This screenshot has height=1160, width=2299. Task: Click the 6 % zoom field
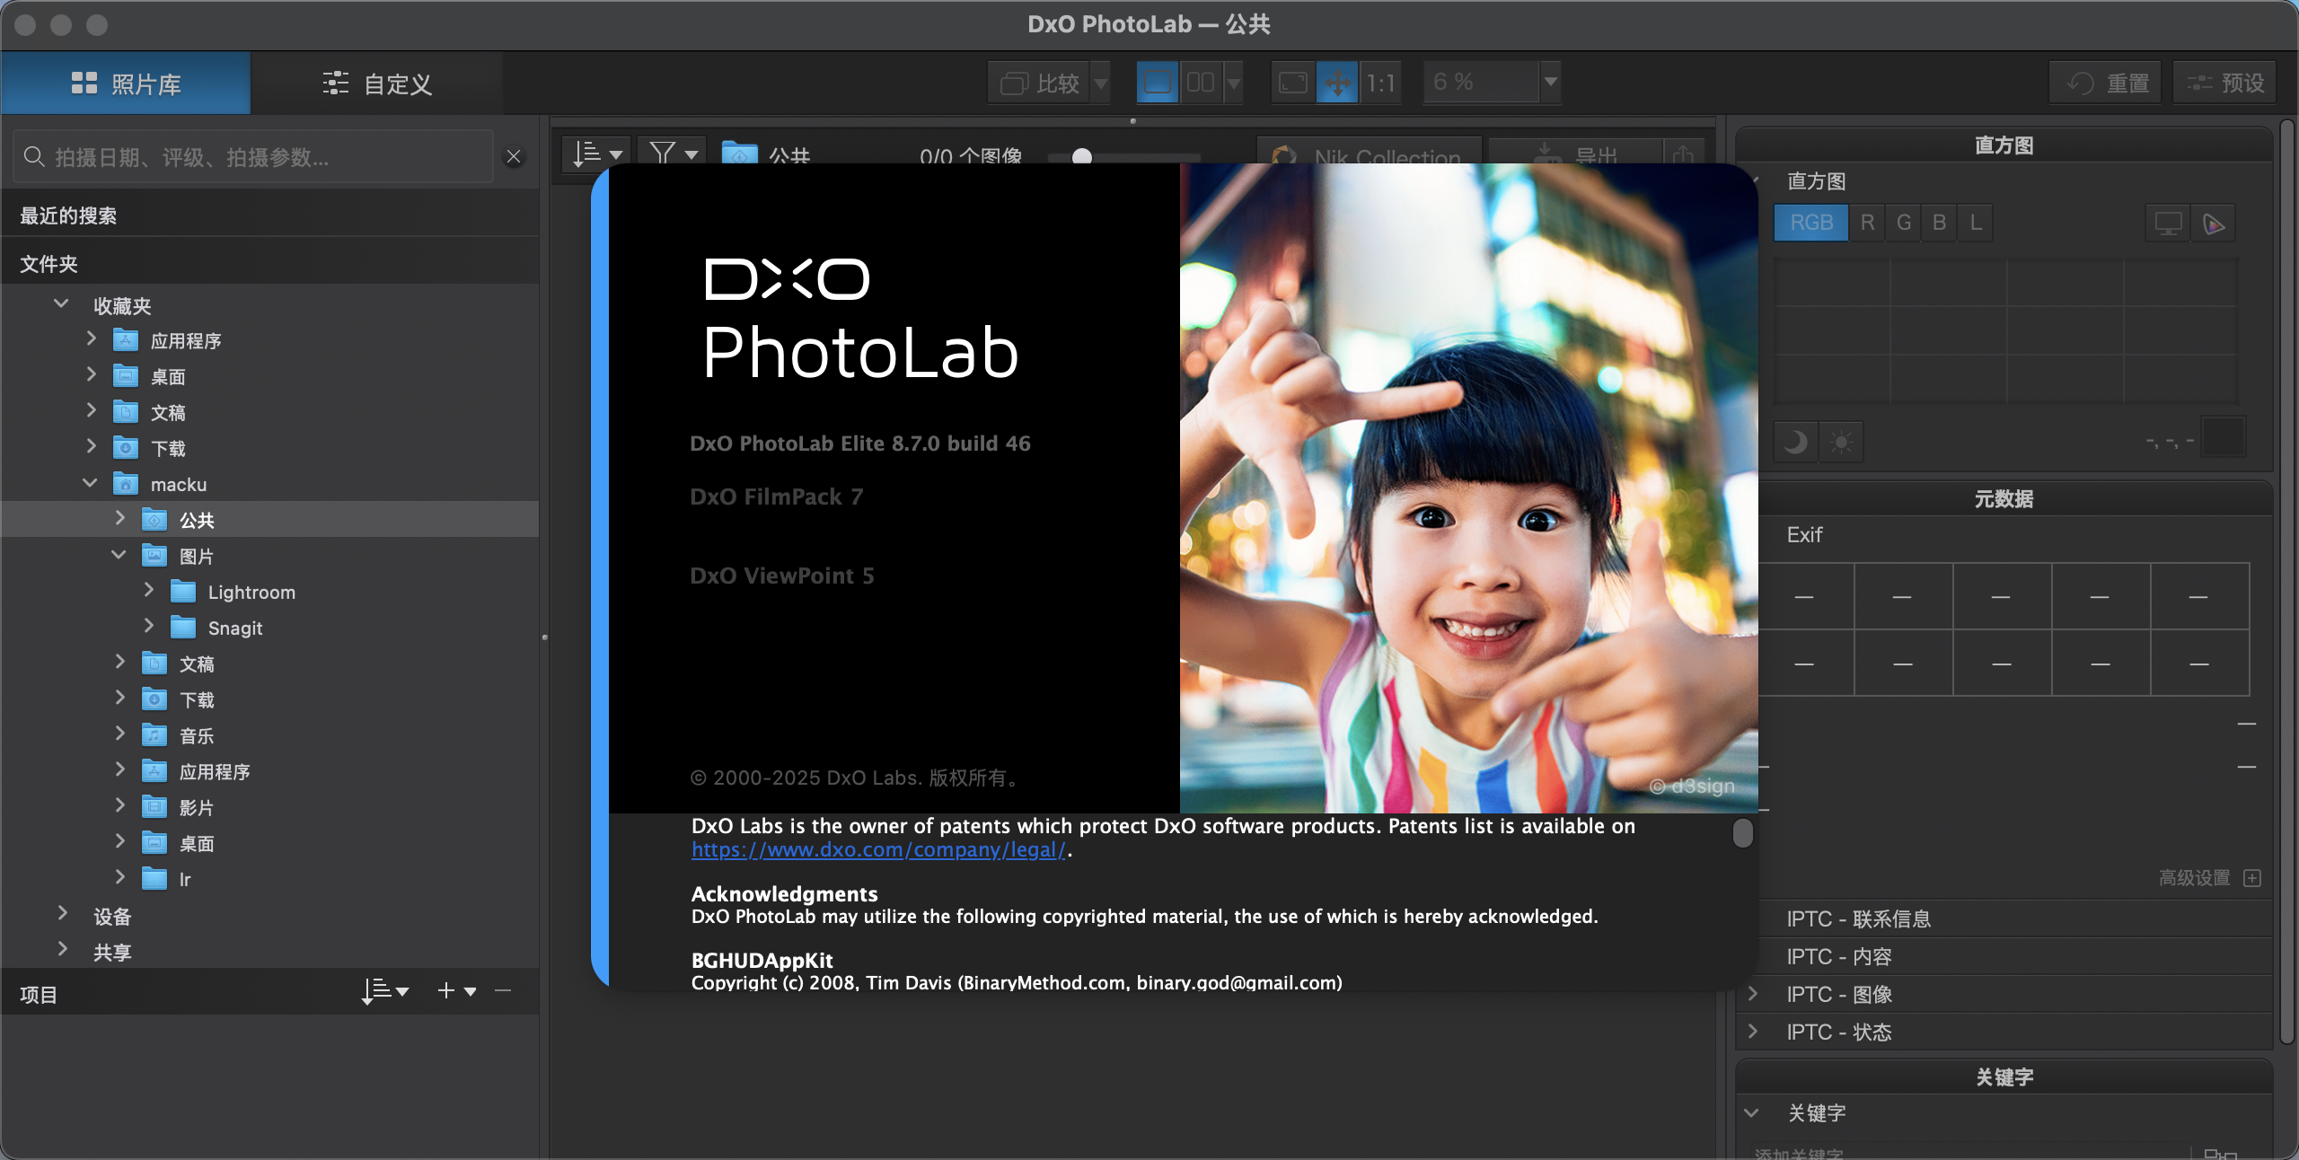(x=1482, y=83)
